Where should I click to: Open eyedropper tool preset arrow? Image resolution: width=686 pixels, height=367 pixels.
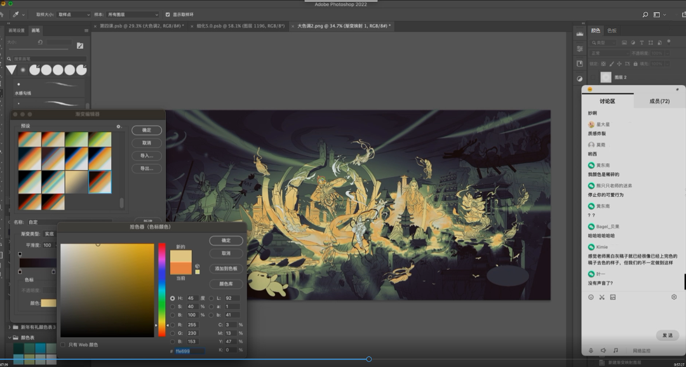pyautogui.click(x=24, y=15)
